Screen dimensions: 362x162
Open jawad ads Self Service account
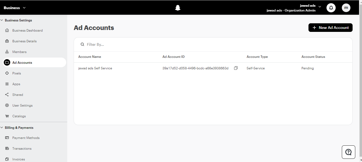click(95, 68)
